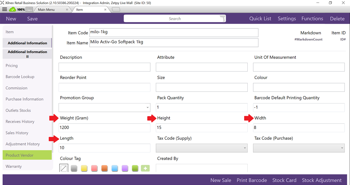Select the yellow colour tag

pos(84,168)
